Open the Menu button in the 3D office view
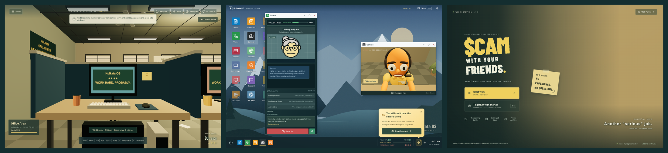 16,11
